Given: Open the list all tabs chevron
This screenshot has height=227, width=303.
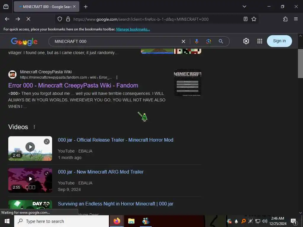Looking at the screenshot, I should pos(244,7).
